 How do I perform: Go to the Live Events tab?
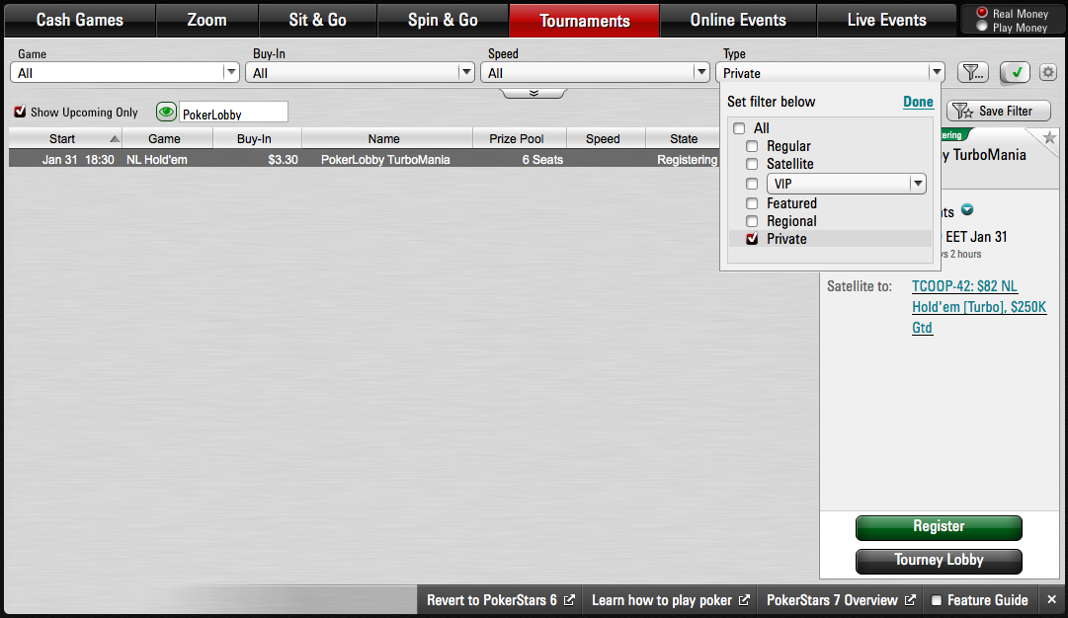887,20
